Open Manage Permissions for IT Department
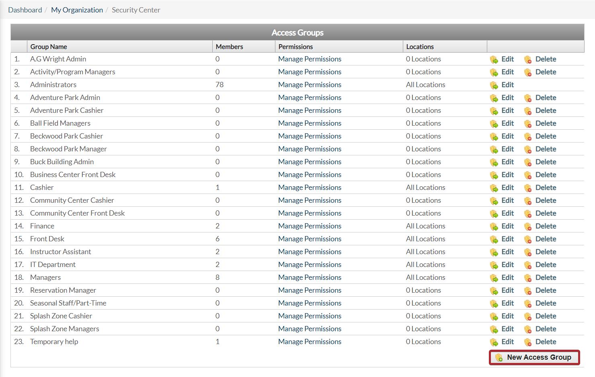This screenshot has width=595, height=377. (310, 265)
